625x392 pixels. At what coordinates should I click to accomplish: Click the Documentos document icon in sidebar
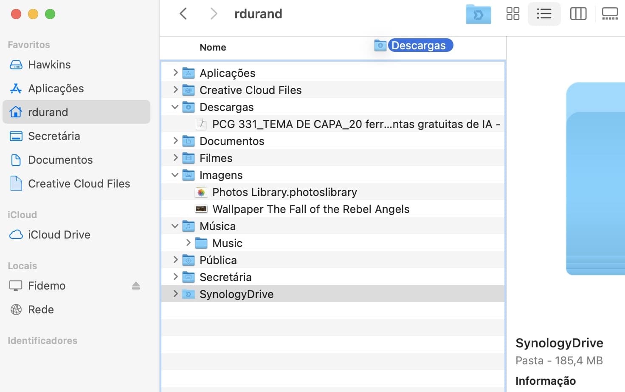(x=16, y=160)
